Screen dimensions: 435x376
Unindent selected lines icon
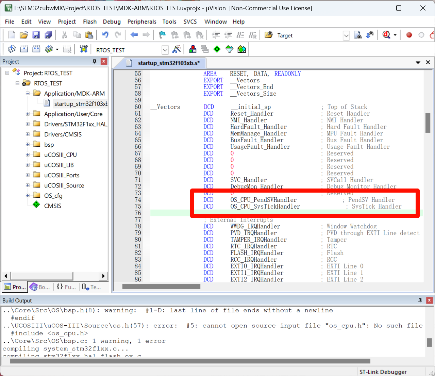pos(228,35)
